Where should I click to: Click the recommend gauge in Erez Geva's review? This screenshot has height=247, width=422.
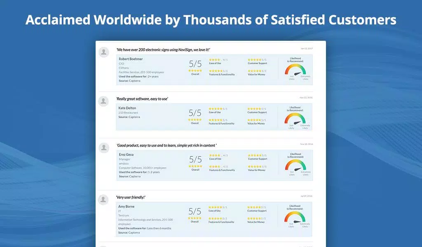pyautogui.click(x=295, y=165)
